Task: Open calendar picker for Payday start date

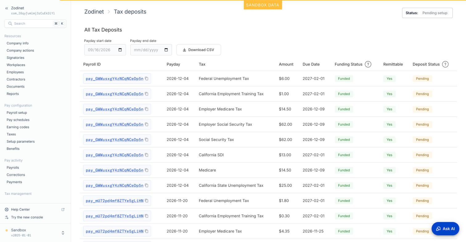Action: coord(120,50)
